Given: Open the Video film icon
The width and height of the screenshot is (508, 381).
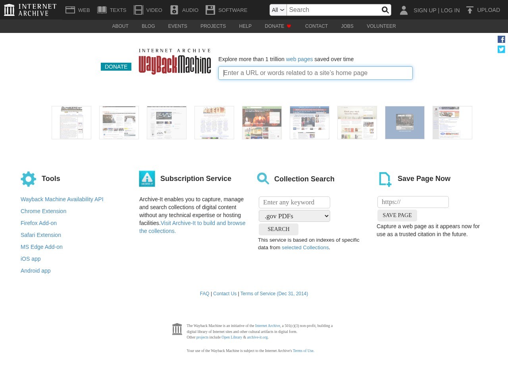Looking at the screenshot, I should click(x=139, y=10).
